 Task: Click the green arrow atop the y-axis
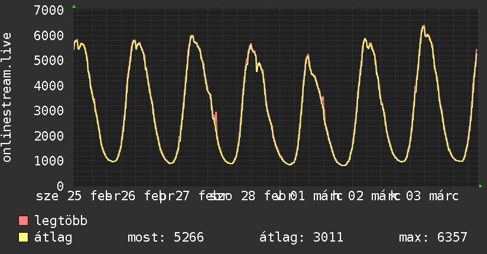coord(74,6)
